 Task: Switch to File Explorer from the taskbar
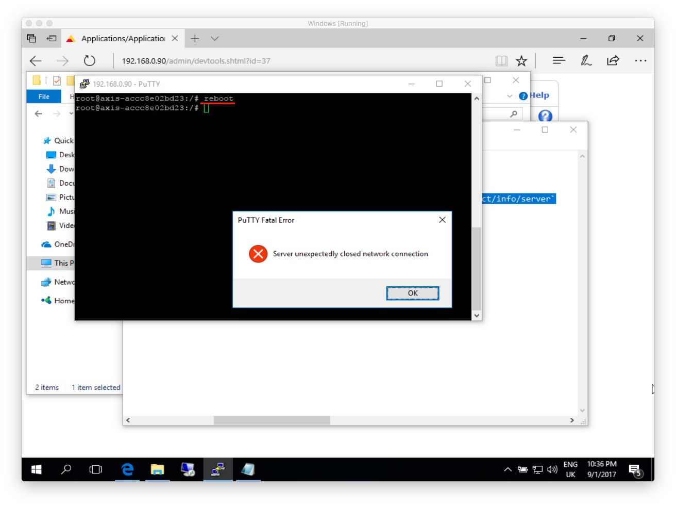(157, 469)
